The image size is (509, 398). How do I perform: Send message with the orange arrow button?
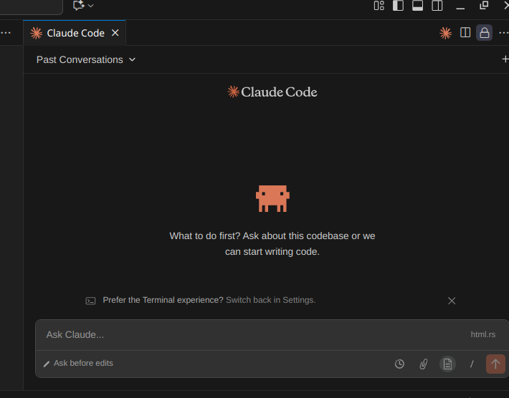point(495,364)
